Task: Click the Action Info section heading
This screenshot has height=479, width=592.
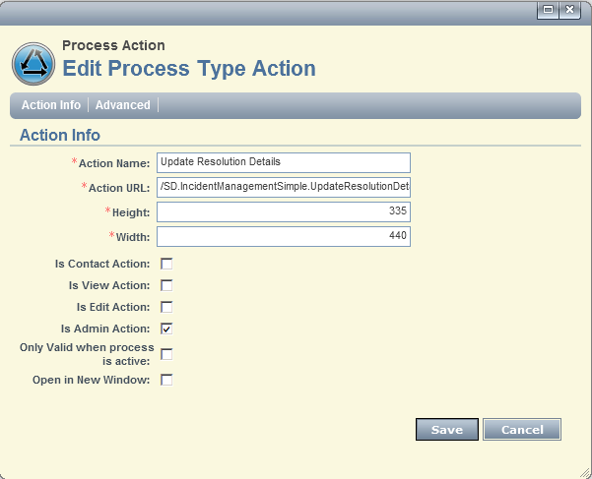Action: coord(60,135)
